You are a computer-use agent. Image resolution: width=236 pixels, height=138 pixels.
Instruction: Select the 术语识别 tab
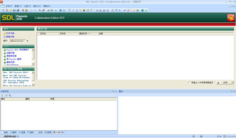pos(59,132)
